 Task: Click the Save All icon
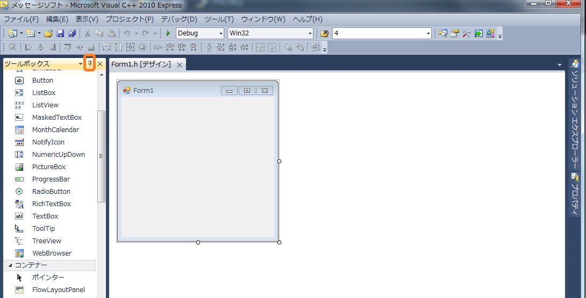coord(72,33)
